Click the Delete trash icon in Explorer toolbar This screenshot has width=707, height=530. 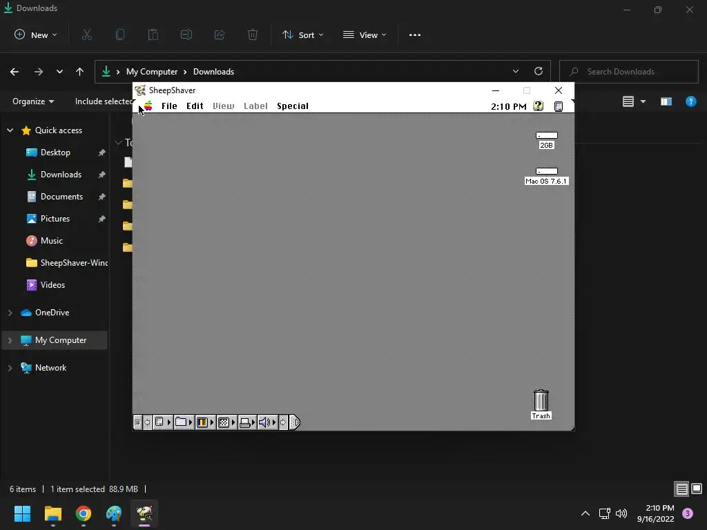click(253, 35)
